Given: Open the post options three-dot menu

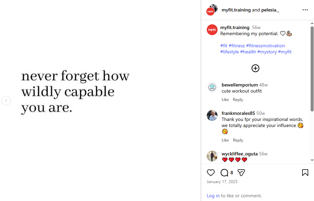Looking at the screenshot, I should point(305,10).
